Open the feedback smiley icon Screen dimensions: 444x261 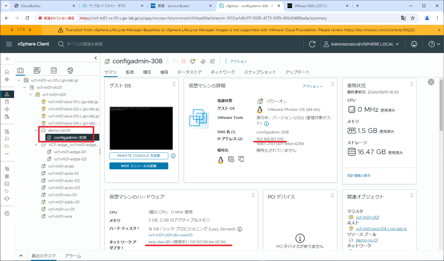(414, 44)
